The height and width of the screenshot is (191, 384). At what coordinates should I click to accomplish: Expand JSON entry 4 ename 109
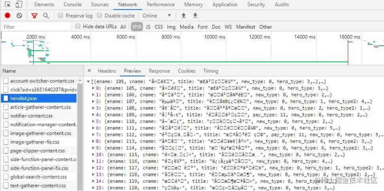[x=93, y=115]
